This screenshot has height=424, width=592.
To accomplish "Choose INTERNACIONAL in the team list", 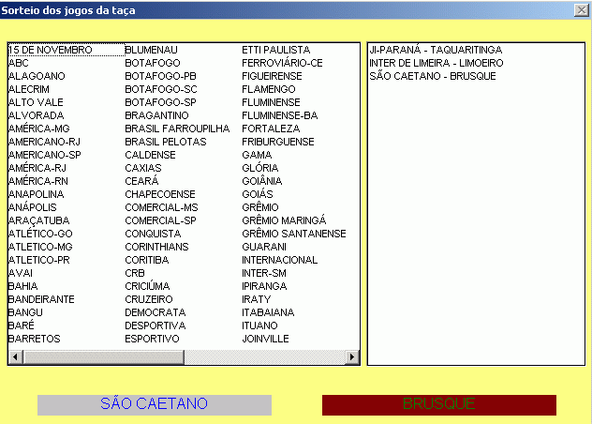I will [x=280, y=260].
